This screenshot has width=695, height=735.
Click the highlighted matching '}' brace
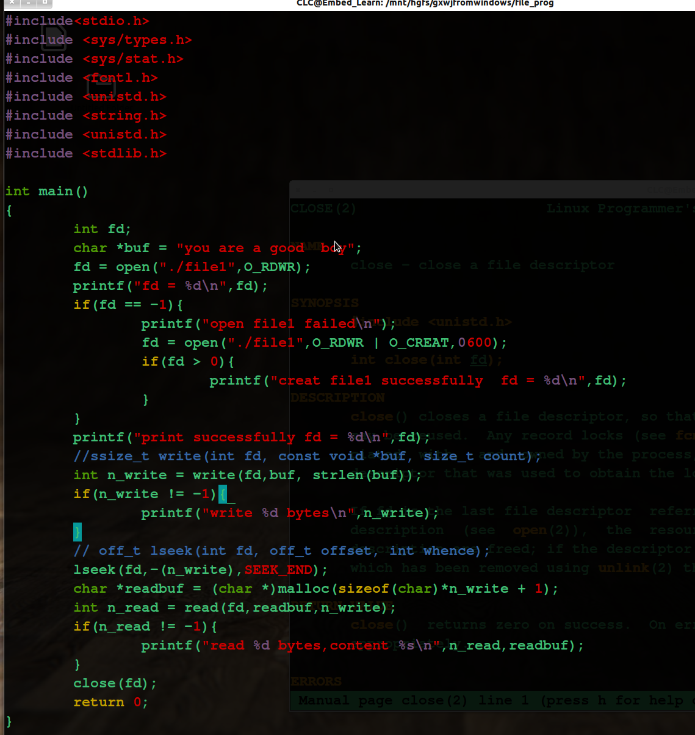click(77, 532)
